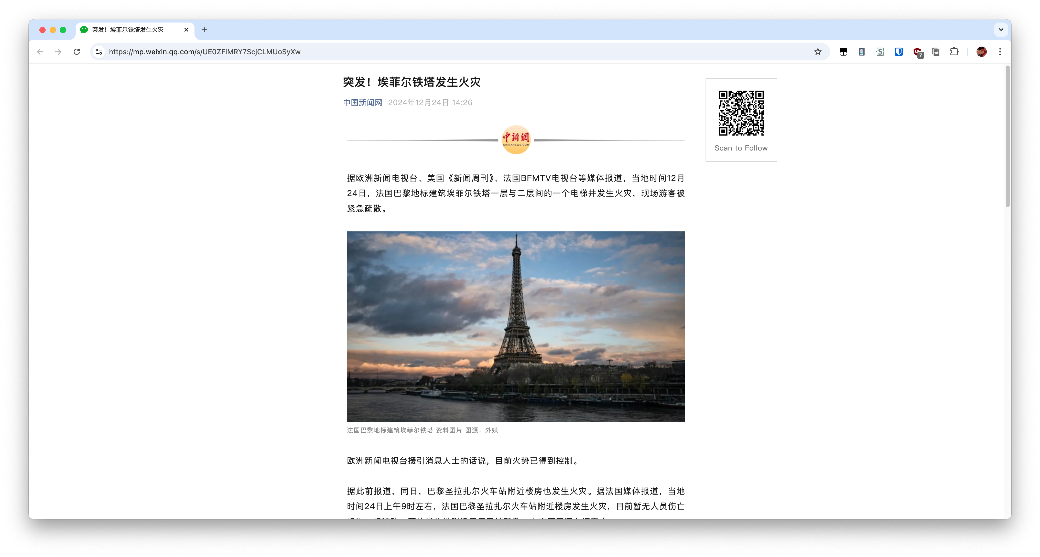Screen dimensions: 1040x557
Task: Open the SingleFile 'S' extension
Action: pos(880,52)
